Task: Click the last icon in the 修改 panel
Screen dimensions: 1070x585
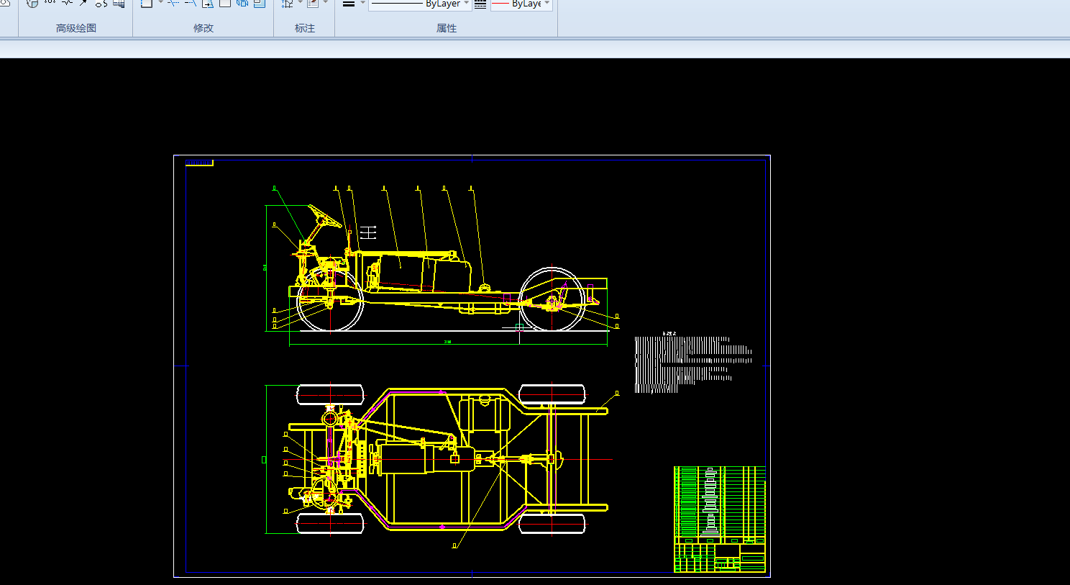Action: click(x=260, y=4)
